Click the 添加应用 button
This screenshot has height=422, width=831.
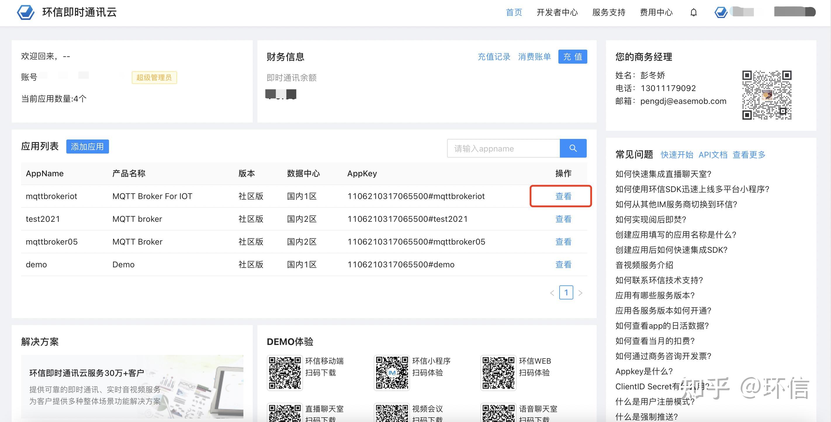click(x=87, y=147)
